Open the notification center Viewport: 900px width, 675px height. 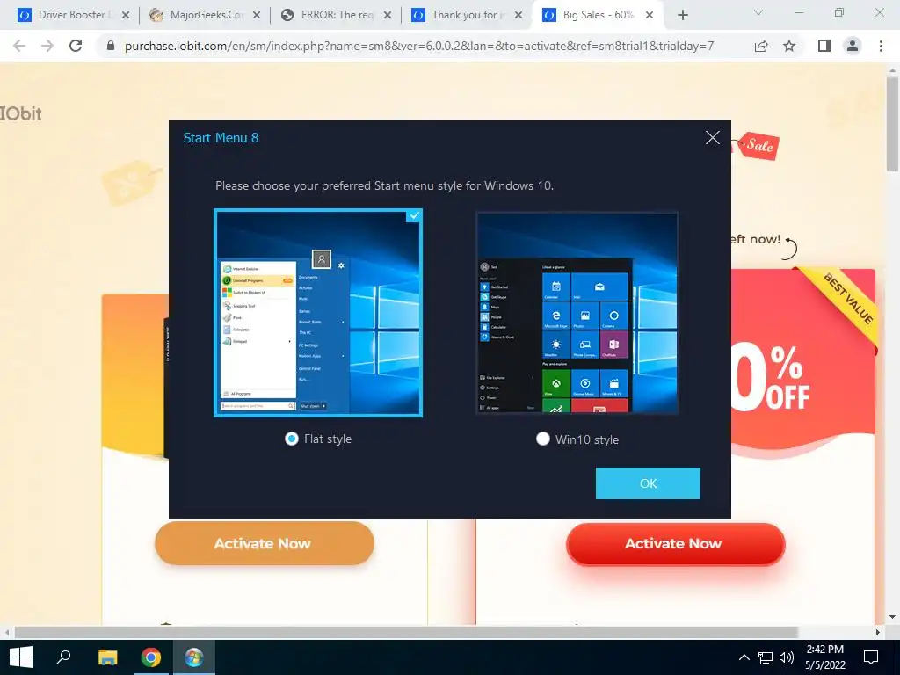871,657
